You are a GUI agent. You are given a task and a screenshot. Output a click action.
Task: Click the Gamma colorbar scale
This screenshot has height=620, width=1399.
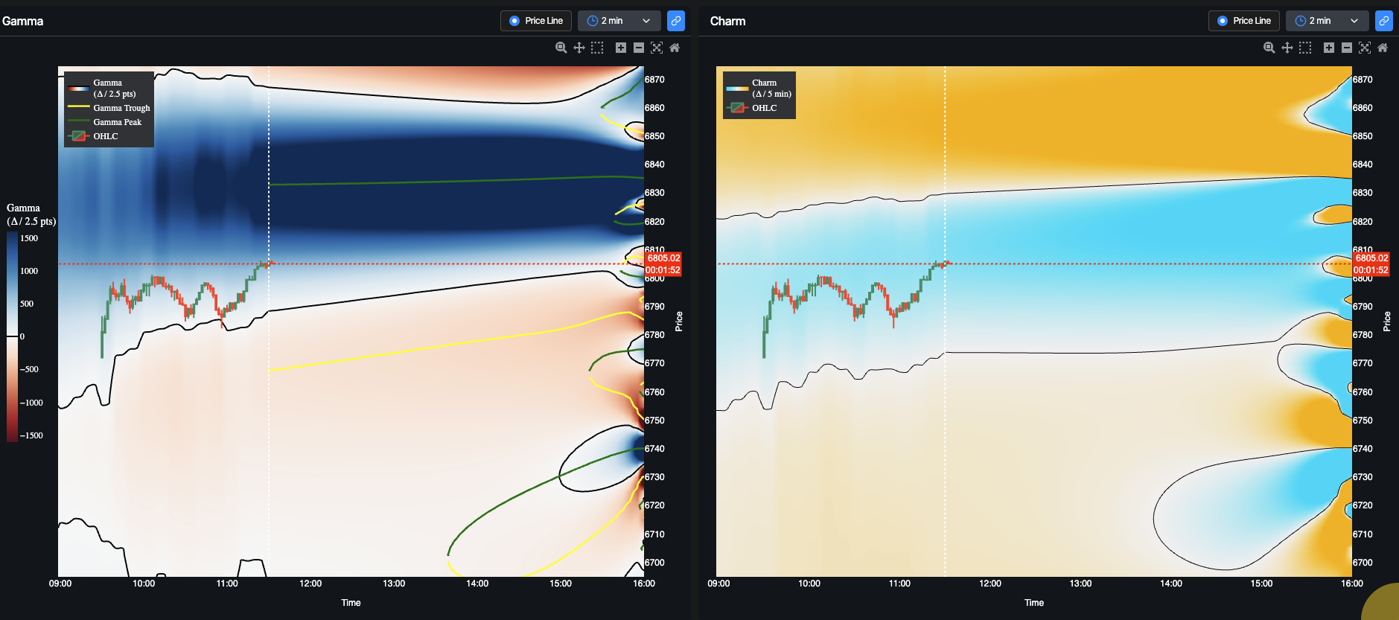(x=12, y=336)
